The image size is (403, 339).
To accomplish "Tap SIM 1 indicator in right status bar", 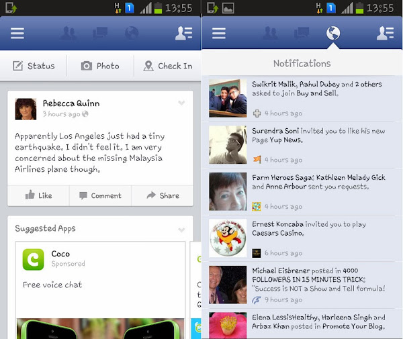I will 331,8.
